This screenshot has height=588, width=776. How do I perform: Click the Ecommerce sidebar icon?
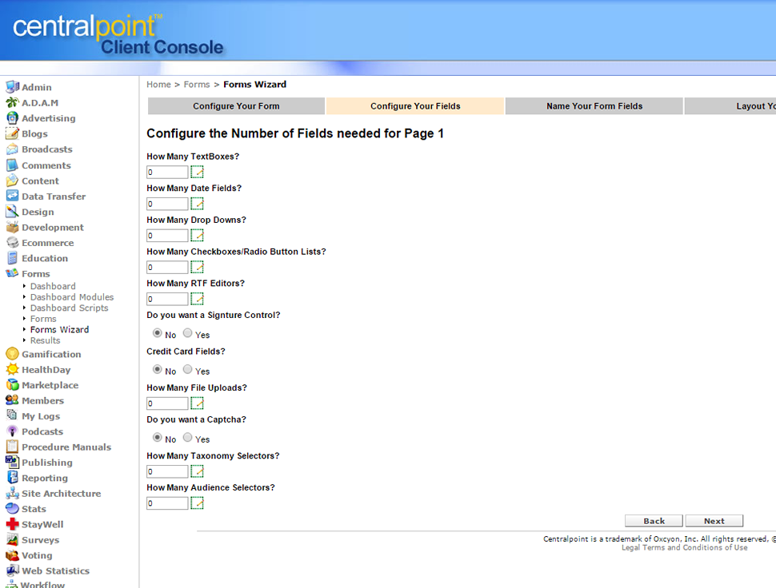tap(12, 243)
